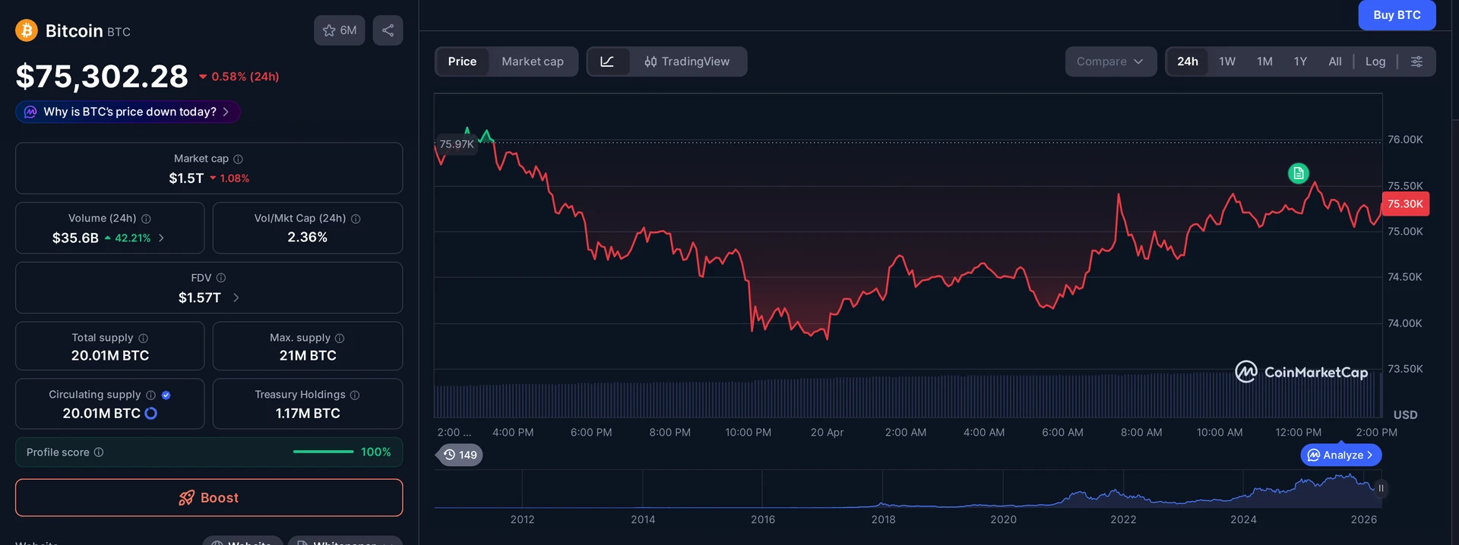The image size is (1459, 545).
Task: Click Buy BTC button
Action: (1397, 15)
